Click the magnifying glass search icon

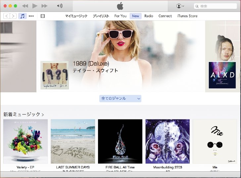[197, 6]
